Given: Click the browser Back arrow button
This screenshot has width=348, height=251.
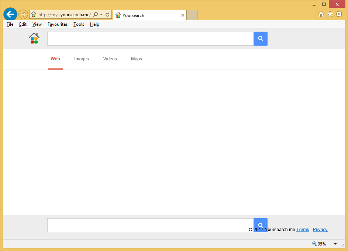Looking at the screenshot, I should point(10,15).
